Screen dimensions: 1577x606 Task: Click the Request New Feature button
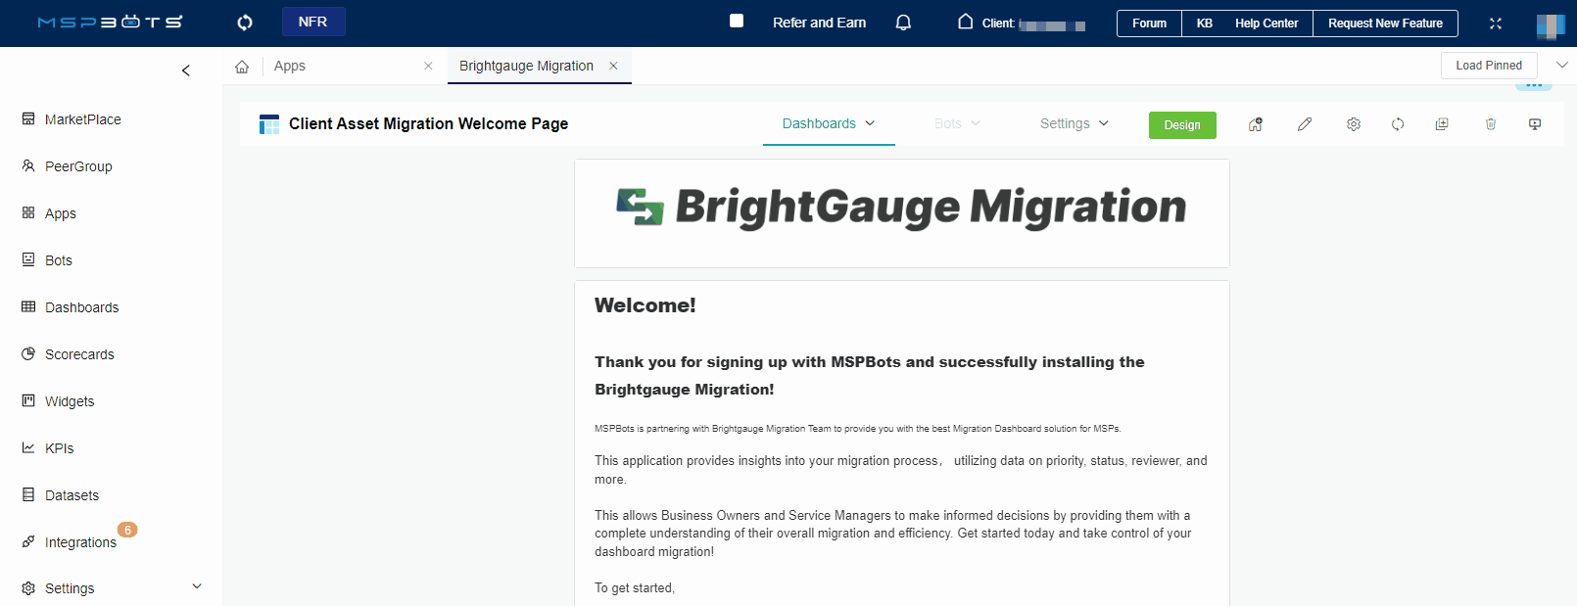[1384, 23]
